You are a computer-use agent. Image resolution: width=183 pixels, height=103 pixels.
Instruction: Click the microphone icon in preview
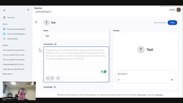tap(172, 80)
